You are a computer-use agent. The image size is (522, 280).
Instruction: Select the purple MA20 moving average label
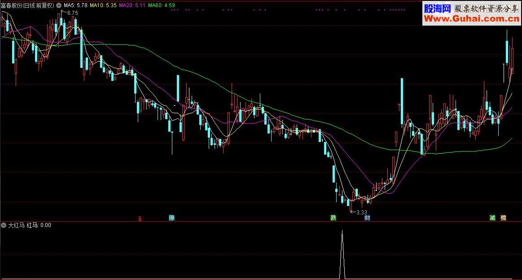132,5
